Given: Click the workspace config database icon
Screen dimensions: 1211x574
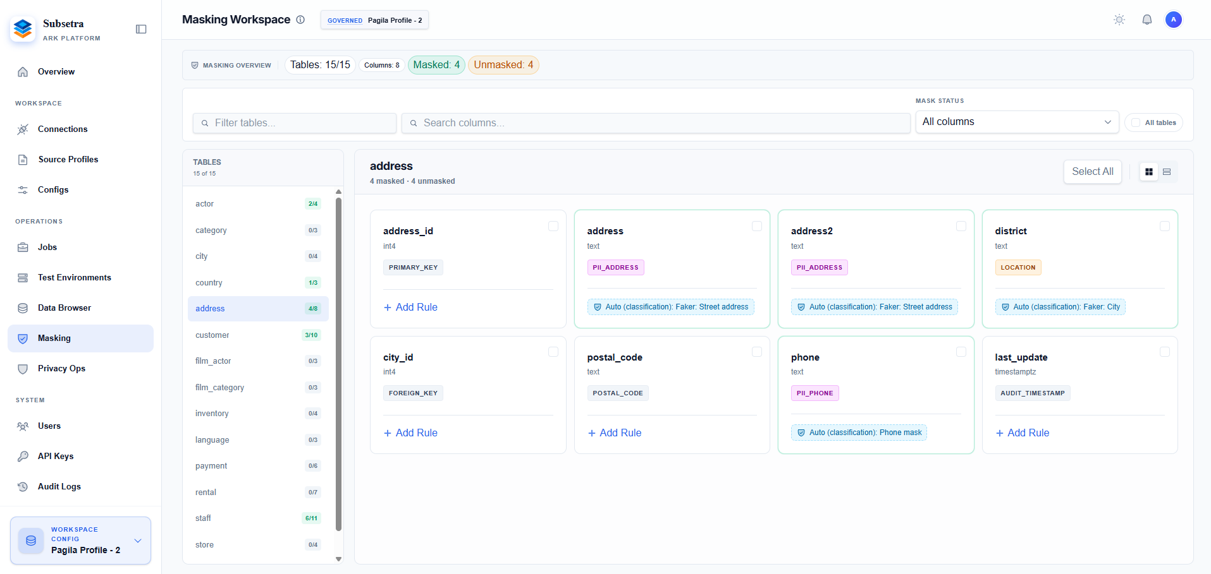Looking at the screenshot, I should click(31, 541).
